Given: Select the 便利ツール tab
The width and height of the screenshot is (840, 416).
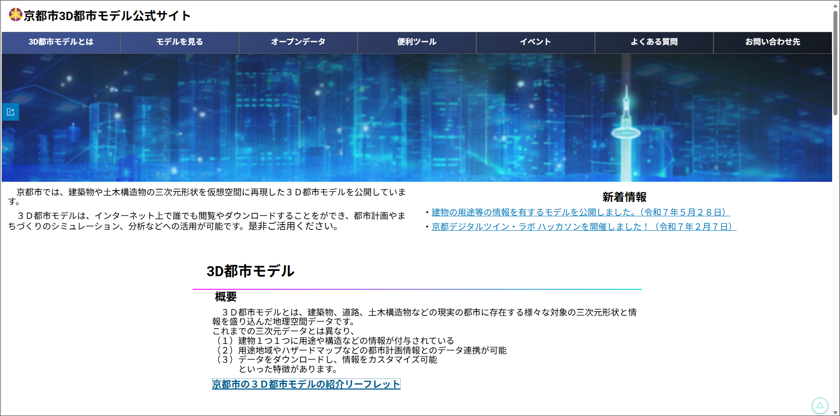Looking at the screenshot, I should click(x=416, y=42).
